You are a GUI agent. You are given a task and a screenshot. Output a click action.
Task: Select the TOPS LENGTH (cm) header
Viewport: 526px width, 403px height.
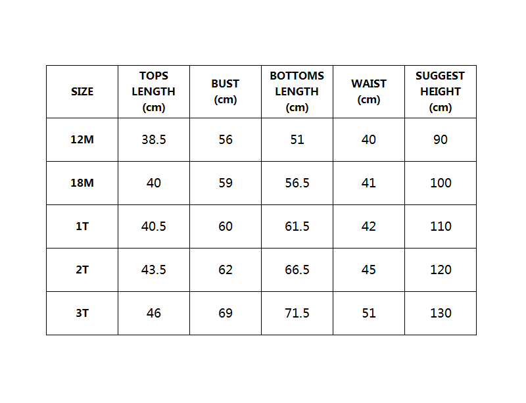coord(154,91)
